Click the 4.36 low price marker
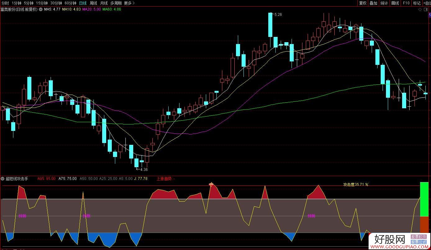The image size is (431, 250). point(143,170)
